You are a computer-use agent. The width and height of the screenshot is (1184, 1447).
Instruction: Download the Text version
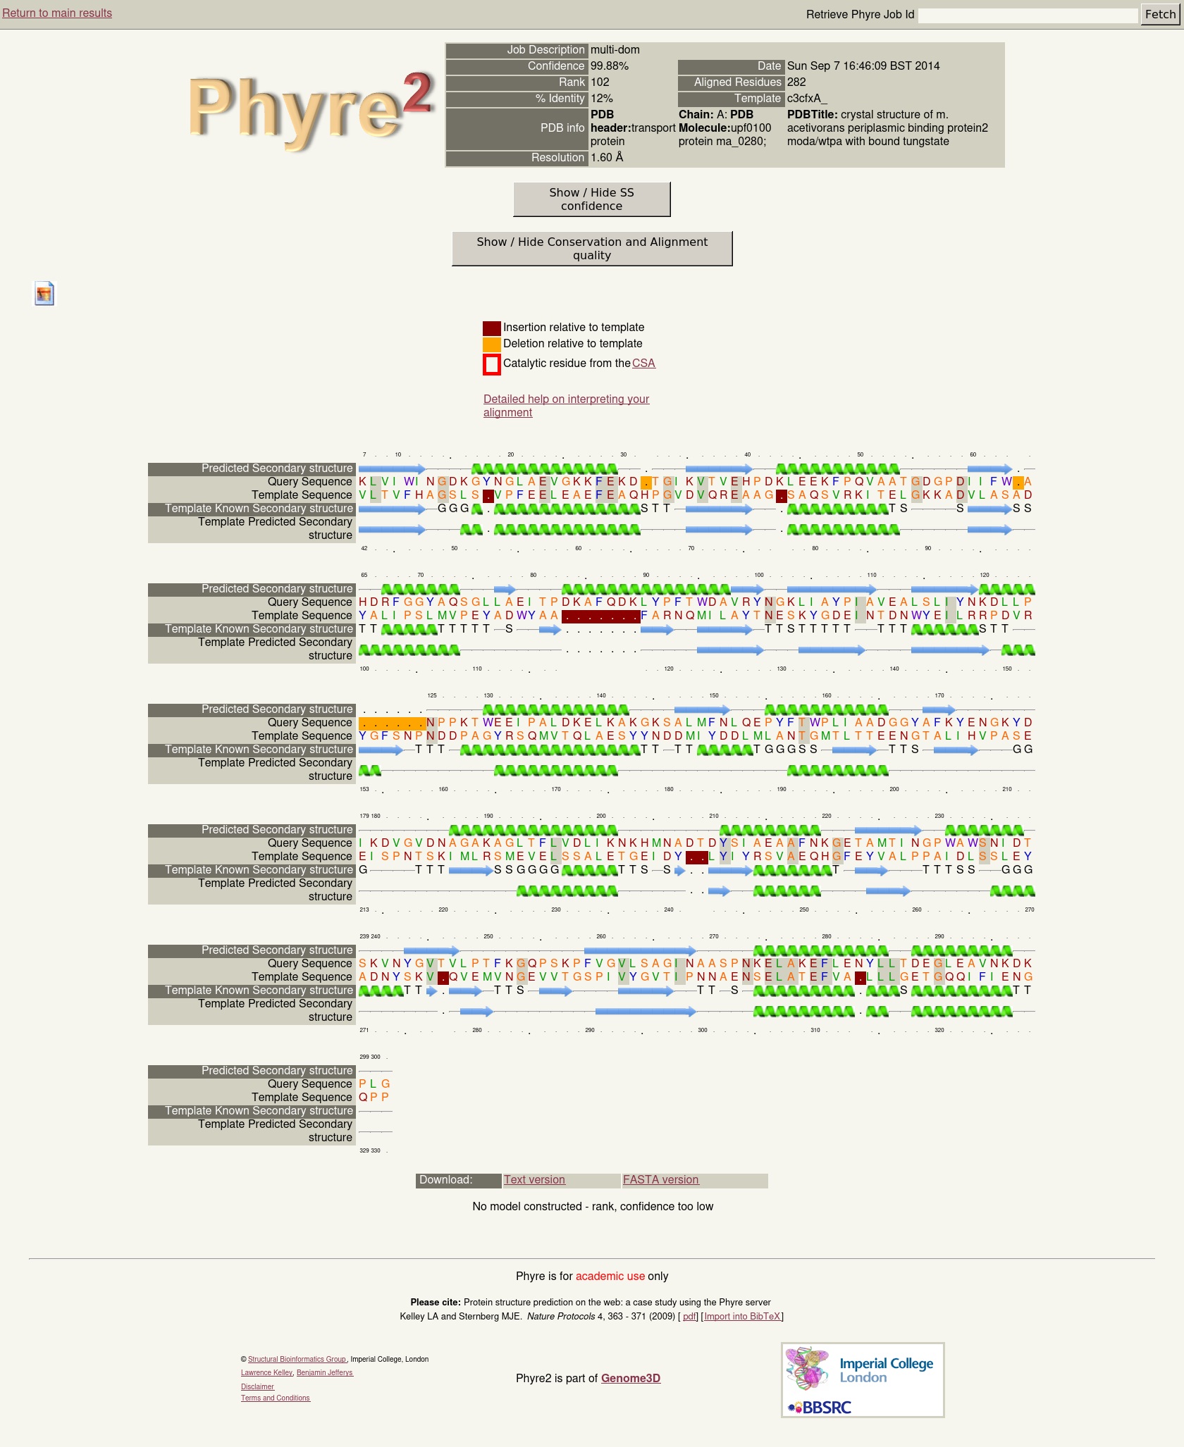534,1180
